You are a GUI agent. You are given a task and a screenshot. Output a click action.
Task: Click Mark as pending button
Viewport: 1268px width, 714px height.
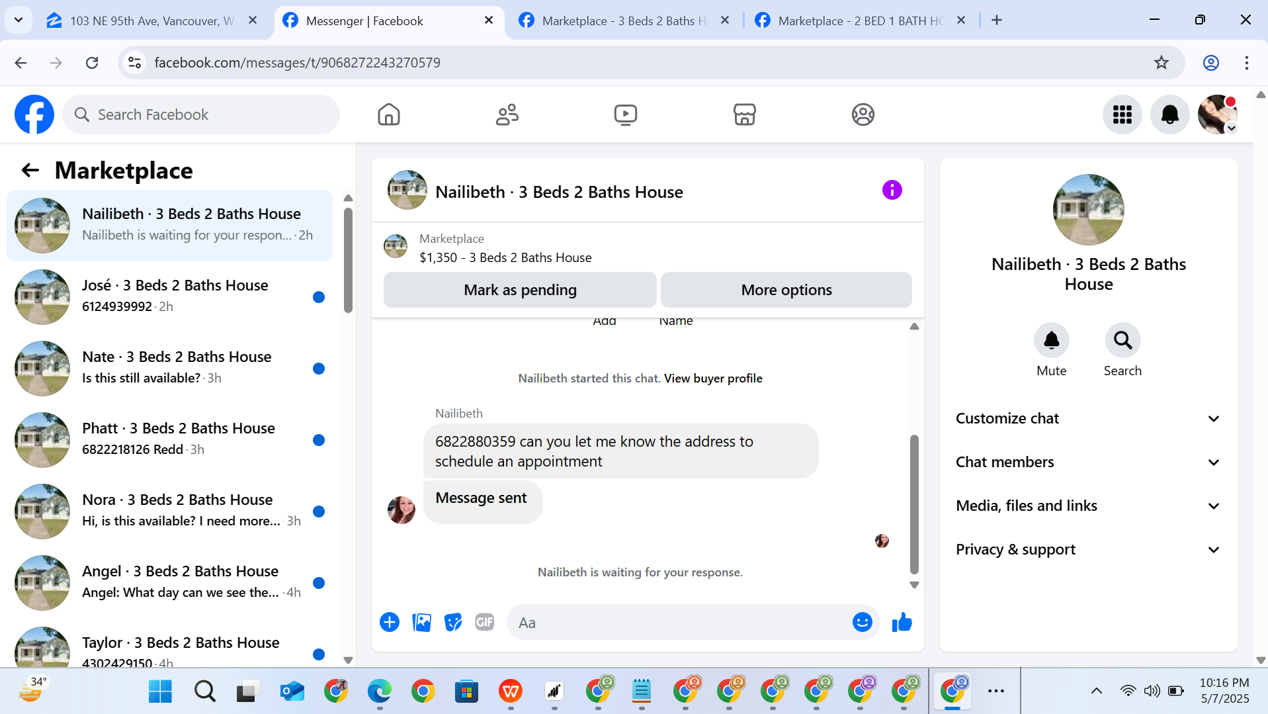520,290
